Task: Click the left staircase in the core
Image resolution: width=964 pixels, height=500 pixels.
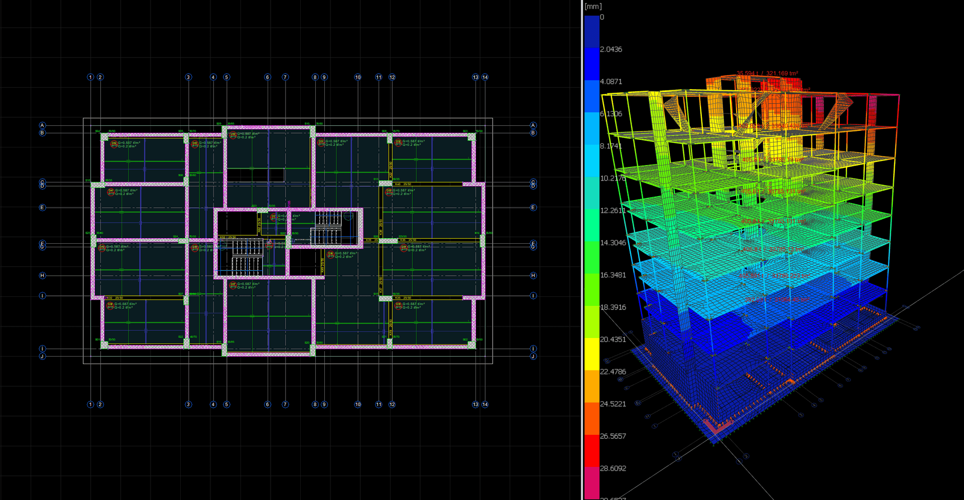Action: [247, 257]
